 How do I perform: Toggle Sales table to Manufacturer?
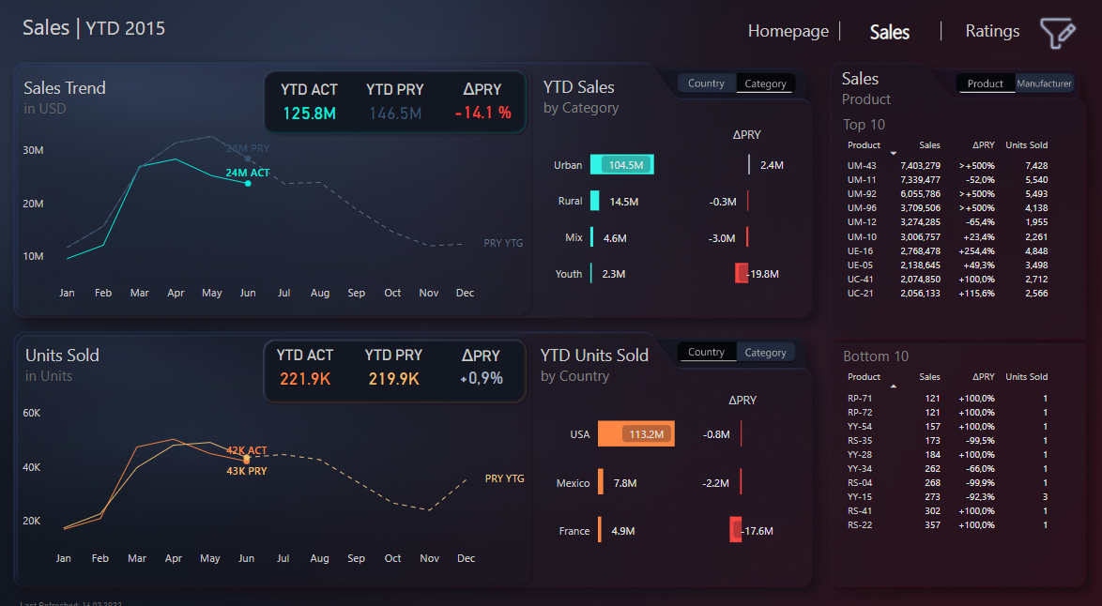coord(1044,83)
